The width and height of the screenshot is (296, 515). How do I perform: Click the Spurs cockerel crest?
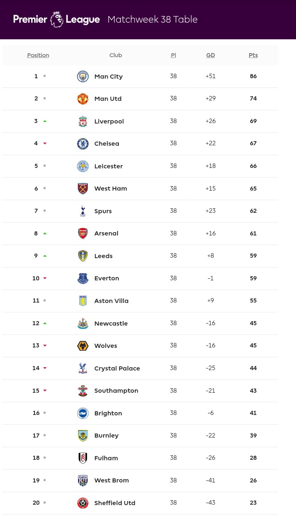click(83, 211)
